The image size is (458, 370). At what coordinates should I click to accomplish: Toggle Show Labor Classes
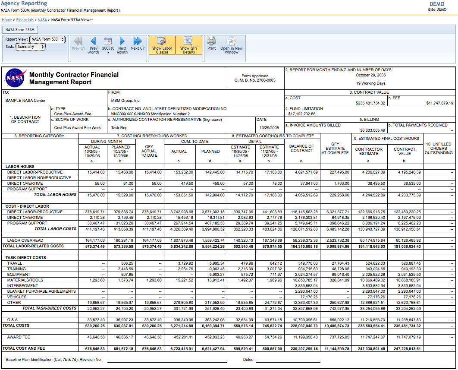162,45
